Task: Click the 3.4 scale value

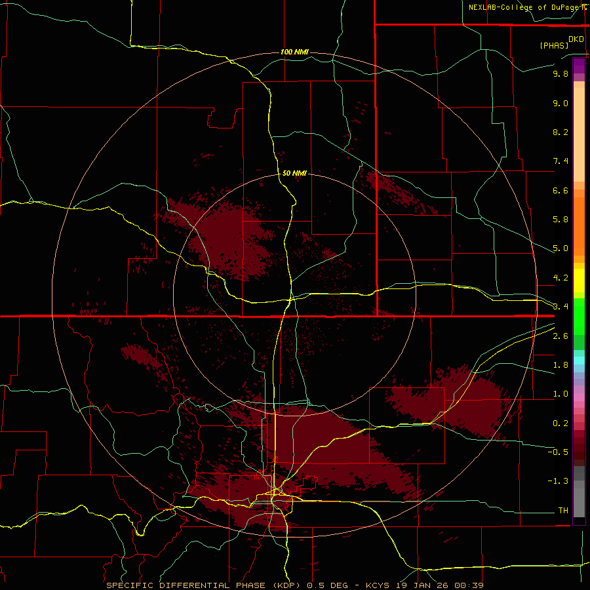Action: pos(560,307)
